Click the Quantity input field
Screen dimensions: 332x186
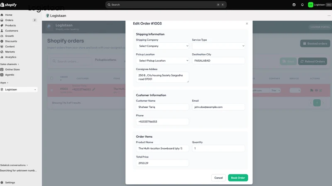(219, 148)
